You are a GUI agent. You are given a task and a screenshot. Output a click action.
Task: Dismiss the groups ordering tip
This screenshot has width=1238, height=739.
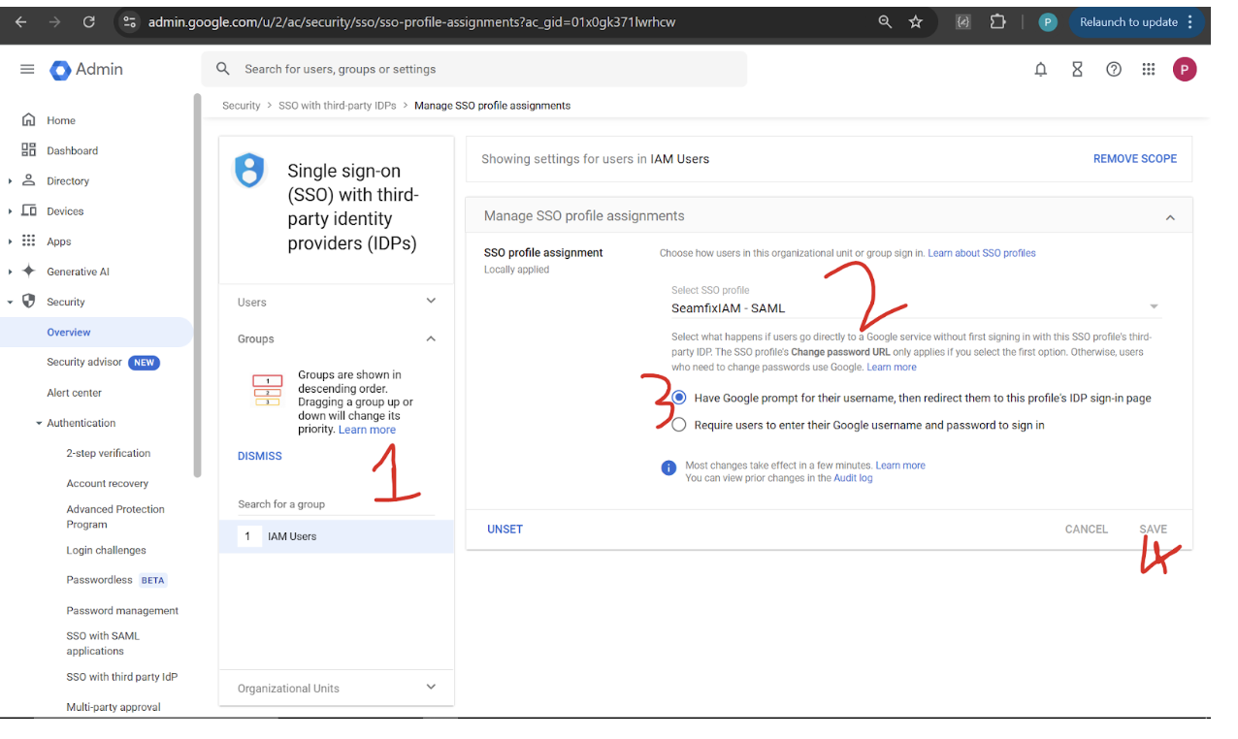(260, 456)
